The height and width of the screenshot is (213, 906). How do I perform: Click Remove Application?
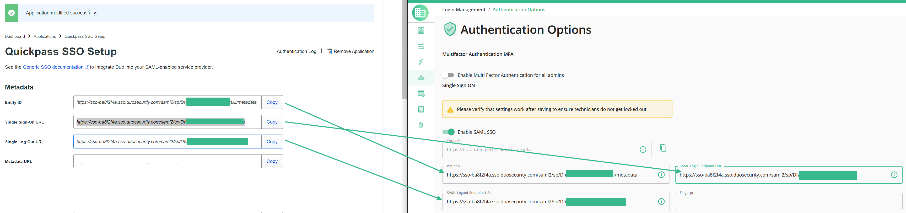[351, 51]
